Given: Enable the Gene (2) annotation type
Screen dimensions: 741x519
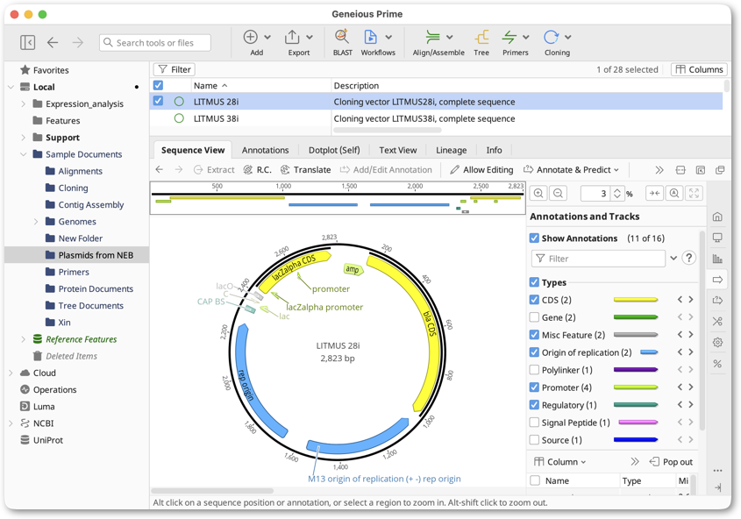Looking at the screenshot, I should pyautogui.click(x=534, y=317).
